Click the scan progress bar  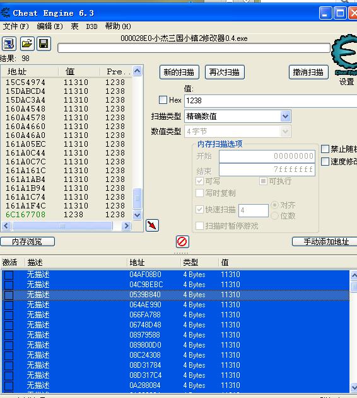[194, 48]
